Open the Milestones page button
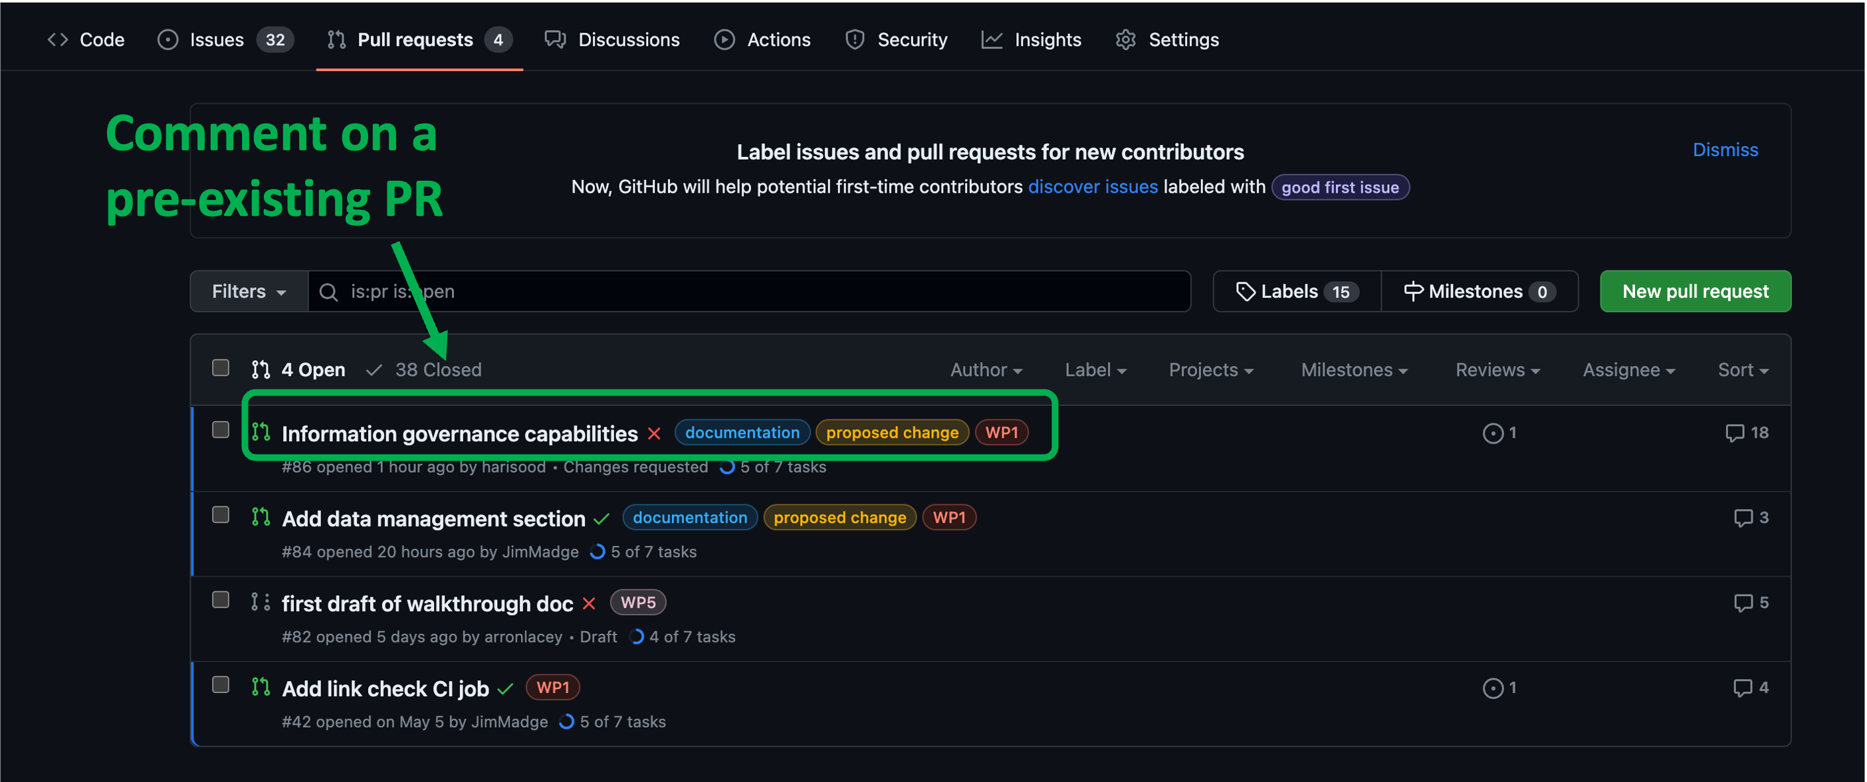Viewport: 1867px width, 782px height. pos(1480,292)
